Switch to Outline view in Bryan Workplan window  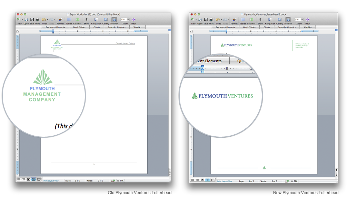coord(23,179)
